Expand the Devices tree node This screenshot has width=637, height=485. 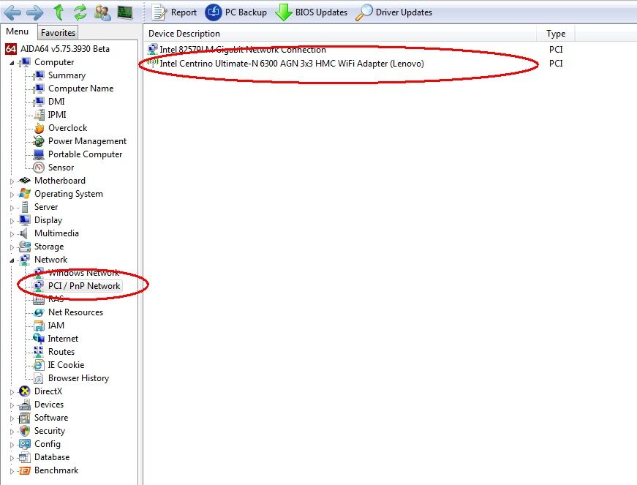coord(12,405)
